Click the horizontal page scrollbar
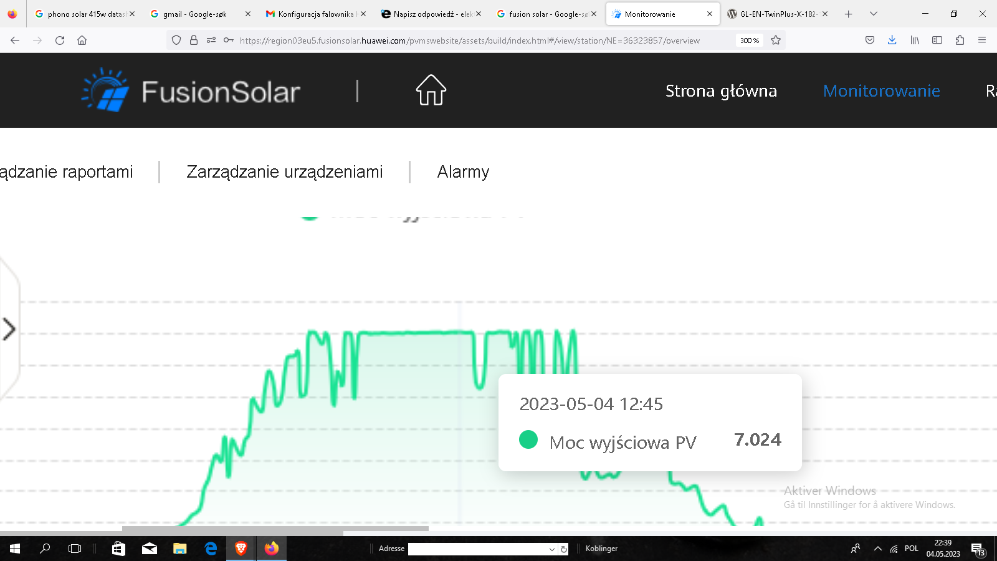The image size is (997, 561). pyautogui.click(x=275, y=529)
